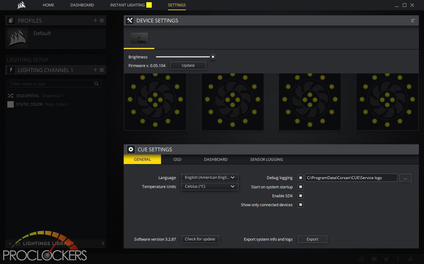Open the Corsair website sails icon at bottom

click(x=410, y=259)
